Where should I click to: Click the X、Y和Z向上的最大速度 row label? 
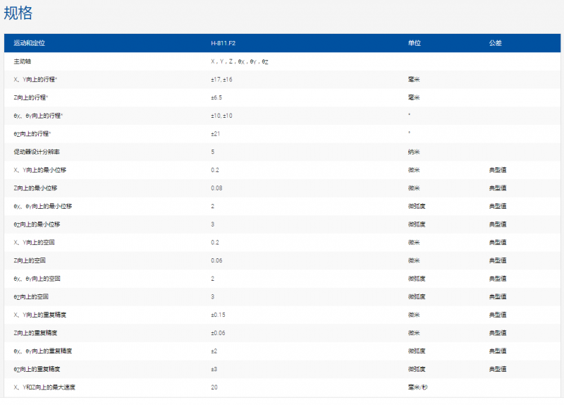click(x=44, y=387)
